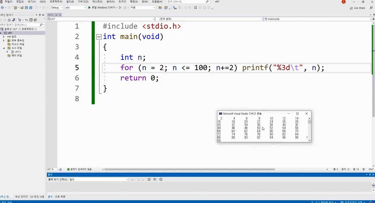The width and height of the screenshot is (375, 203).
Task: Click the CRLF line ending indicator
Action: pos(371,169)
